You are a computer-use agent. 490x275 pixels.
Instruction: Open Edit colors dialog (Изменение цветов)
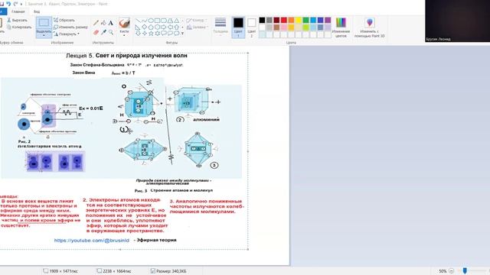[x=341, y=27]
